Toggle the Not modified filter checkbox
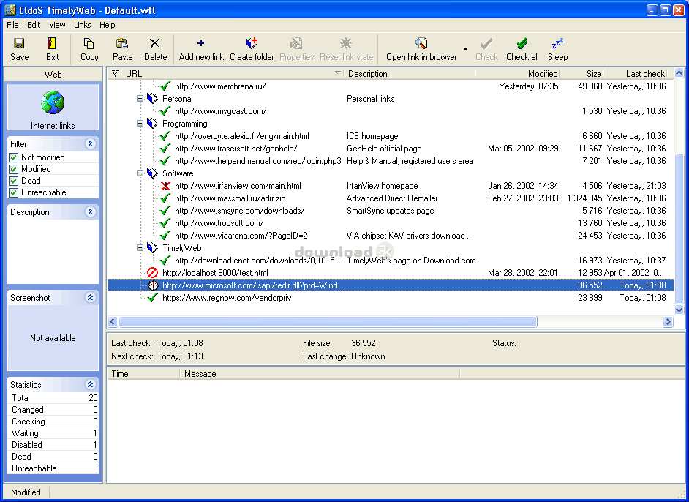 14,157
